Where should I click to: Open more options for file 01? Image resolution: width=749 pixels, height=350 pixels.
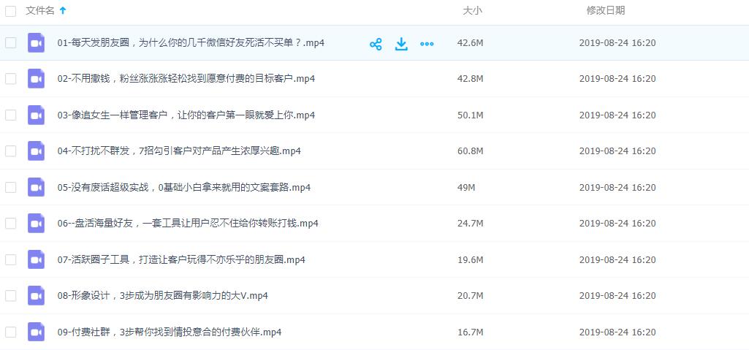point(427,44)
